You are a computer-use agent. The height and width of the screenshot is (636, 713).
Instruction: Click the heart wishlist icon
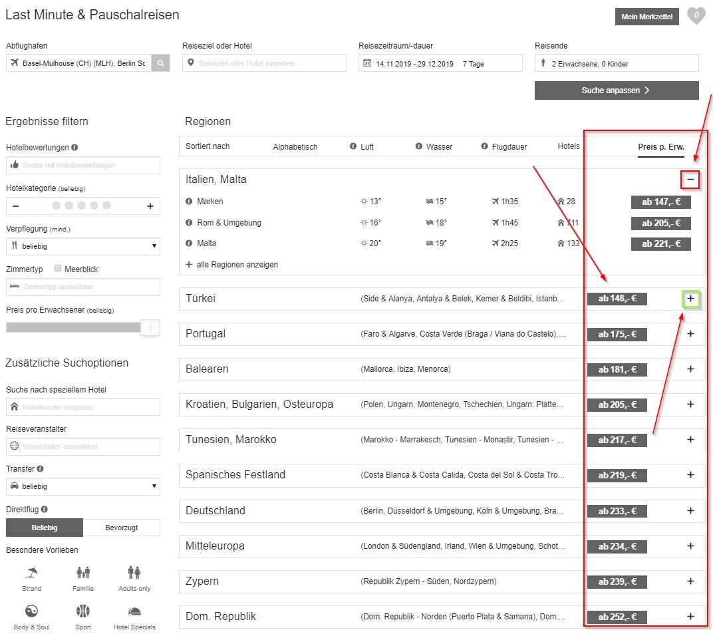coord(696,16)
